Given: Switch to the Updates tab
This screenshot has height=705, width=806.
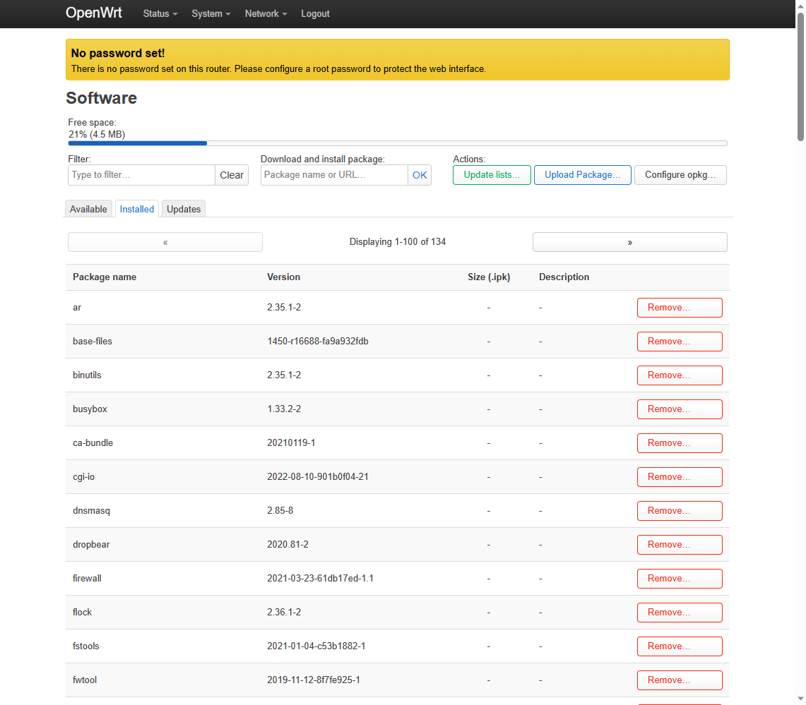Looking at the screenshot, I should 183,208.
